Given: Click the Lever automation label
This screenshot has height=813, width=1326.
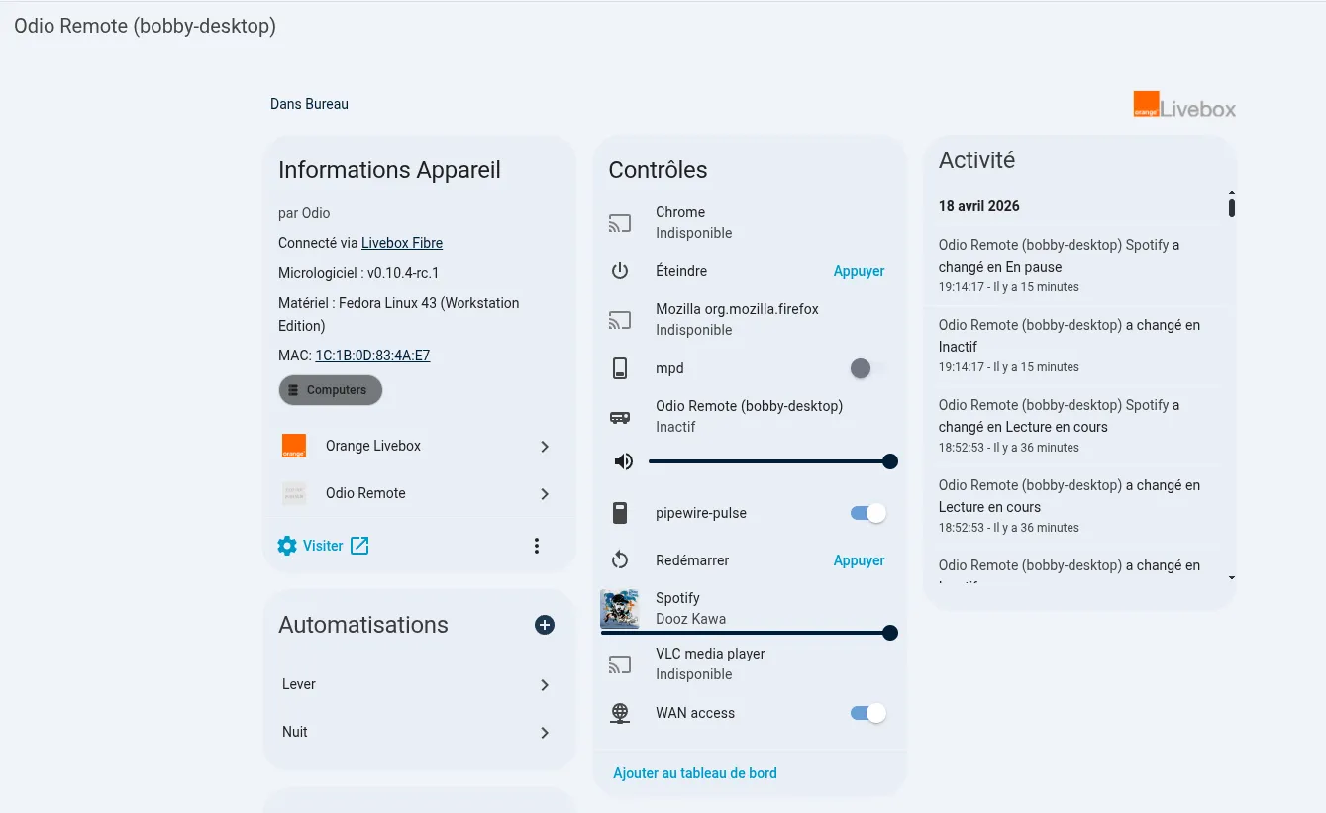Looking at the screenshot, I should pyautogui.click(x=299, y=684).
